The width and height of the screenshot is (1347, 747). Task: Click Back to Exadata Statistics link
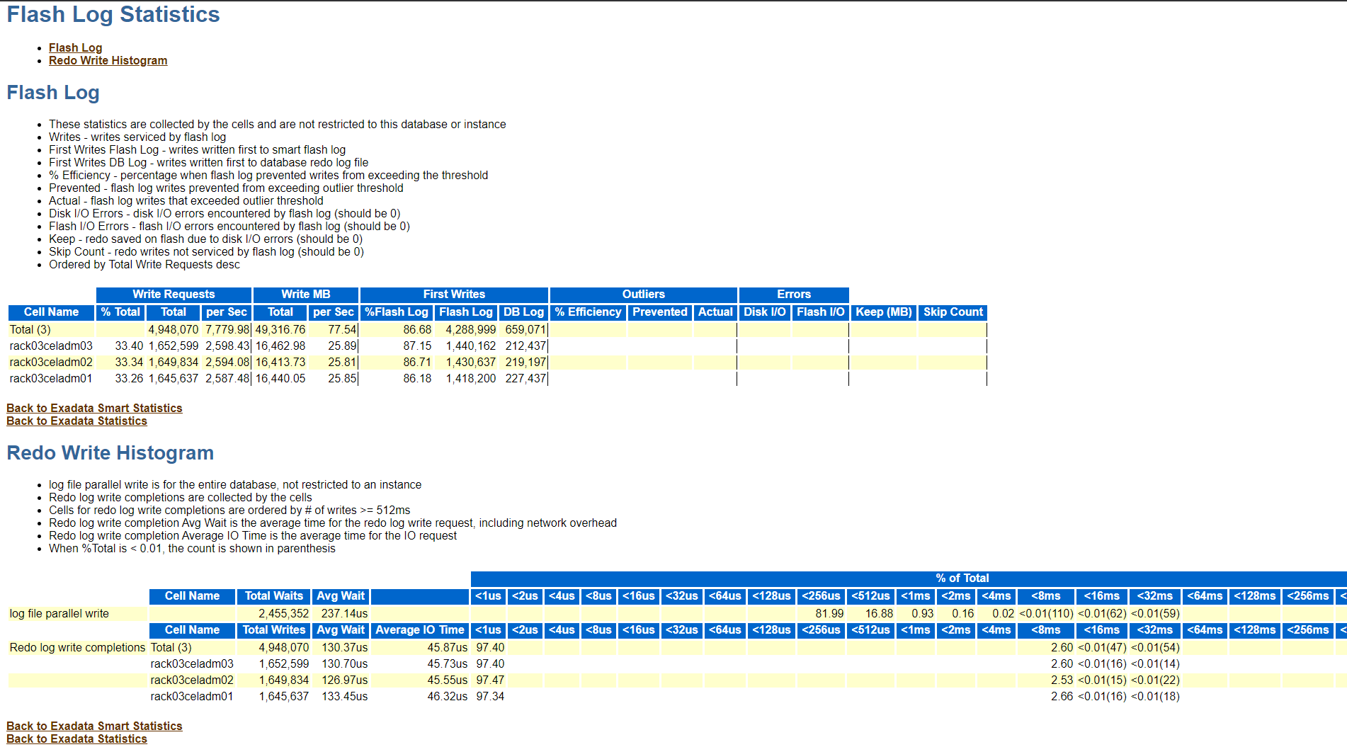click(x=76, y=421)
